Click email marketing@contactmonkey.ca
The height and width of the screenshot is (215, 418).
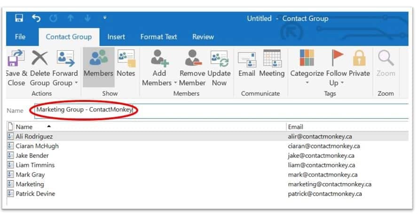click(330, 184)
